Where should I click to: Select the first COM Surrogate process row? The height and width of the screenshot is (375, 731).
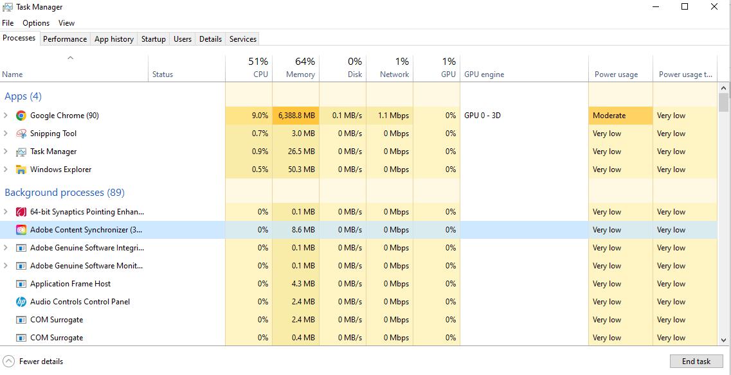[x=57, y=320]
